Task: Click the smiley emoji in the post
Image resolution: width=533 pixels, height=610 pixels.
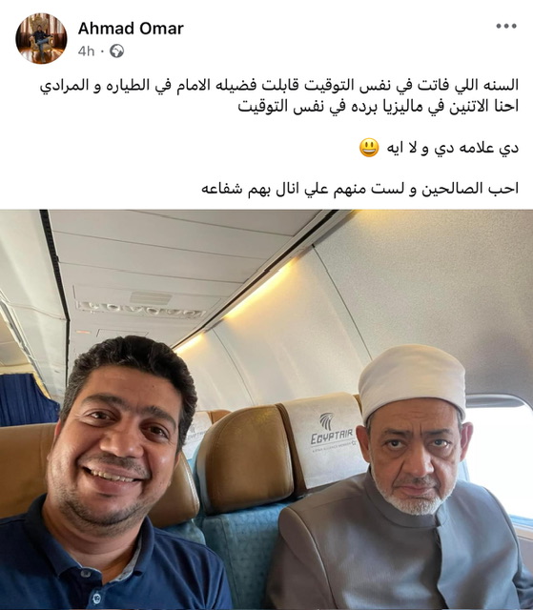Action: click(369, 148)
